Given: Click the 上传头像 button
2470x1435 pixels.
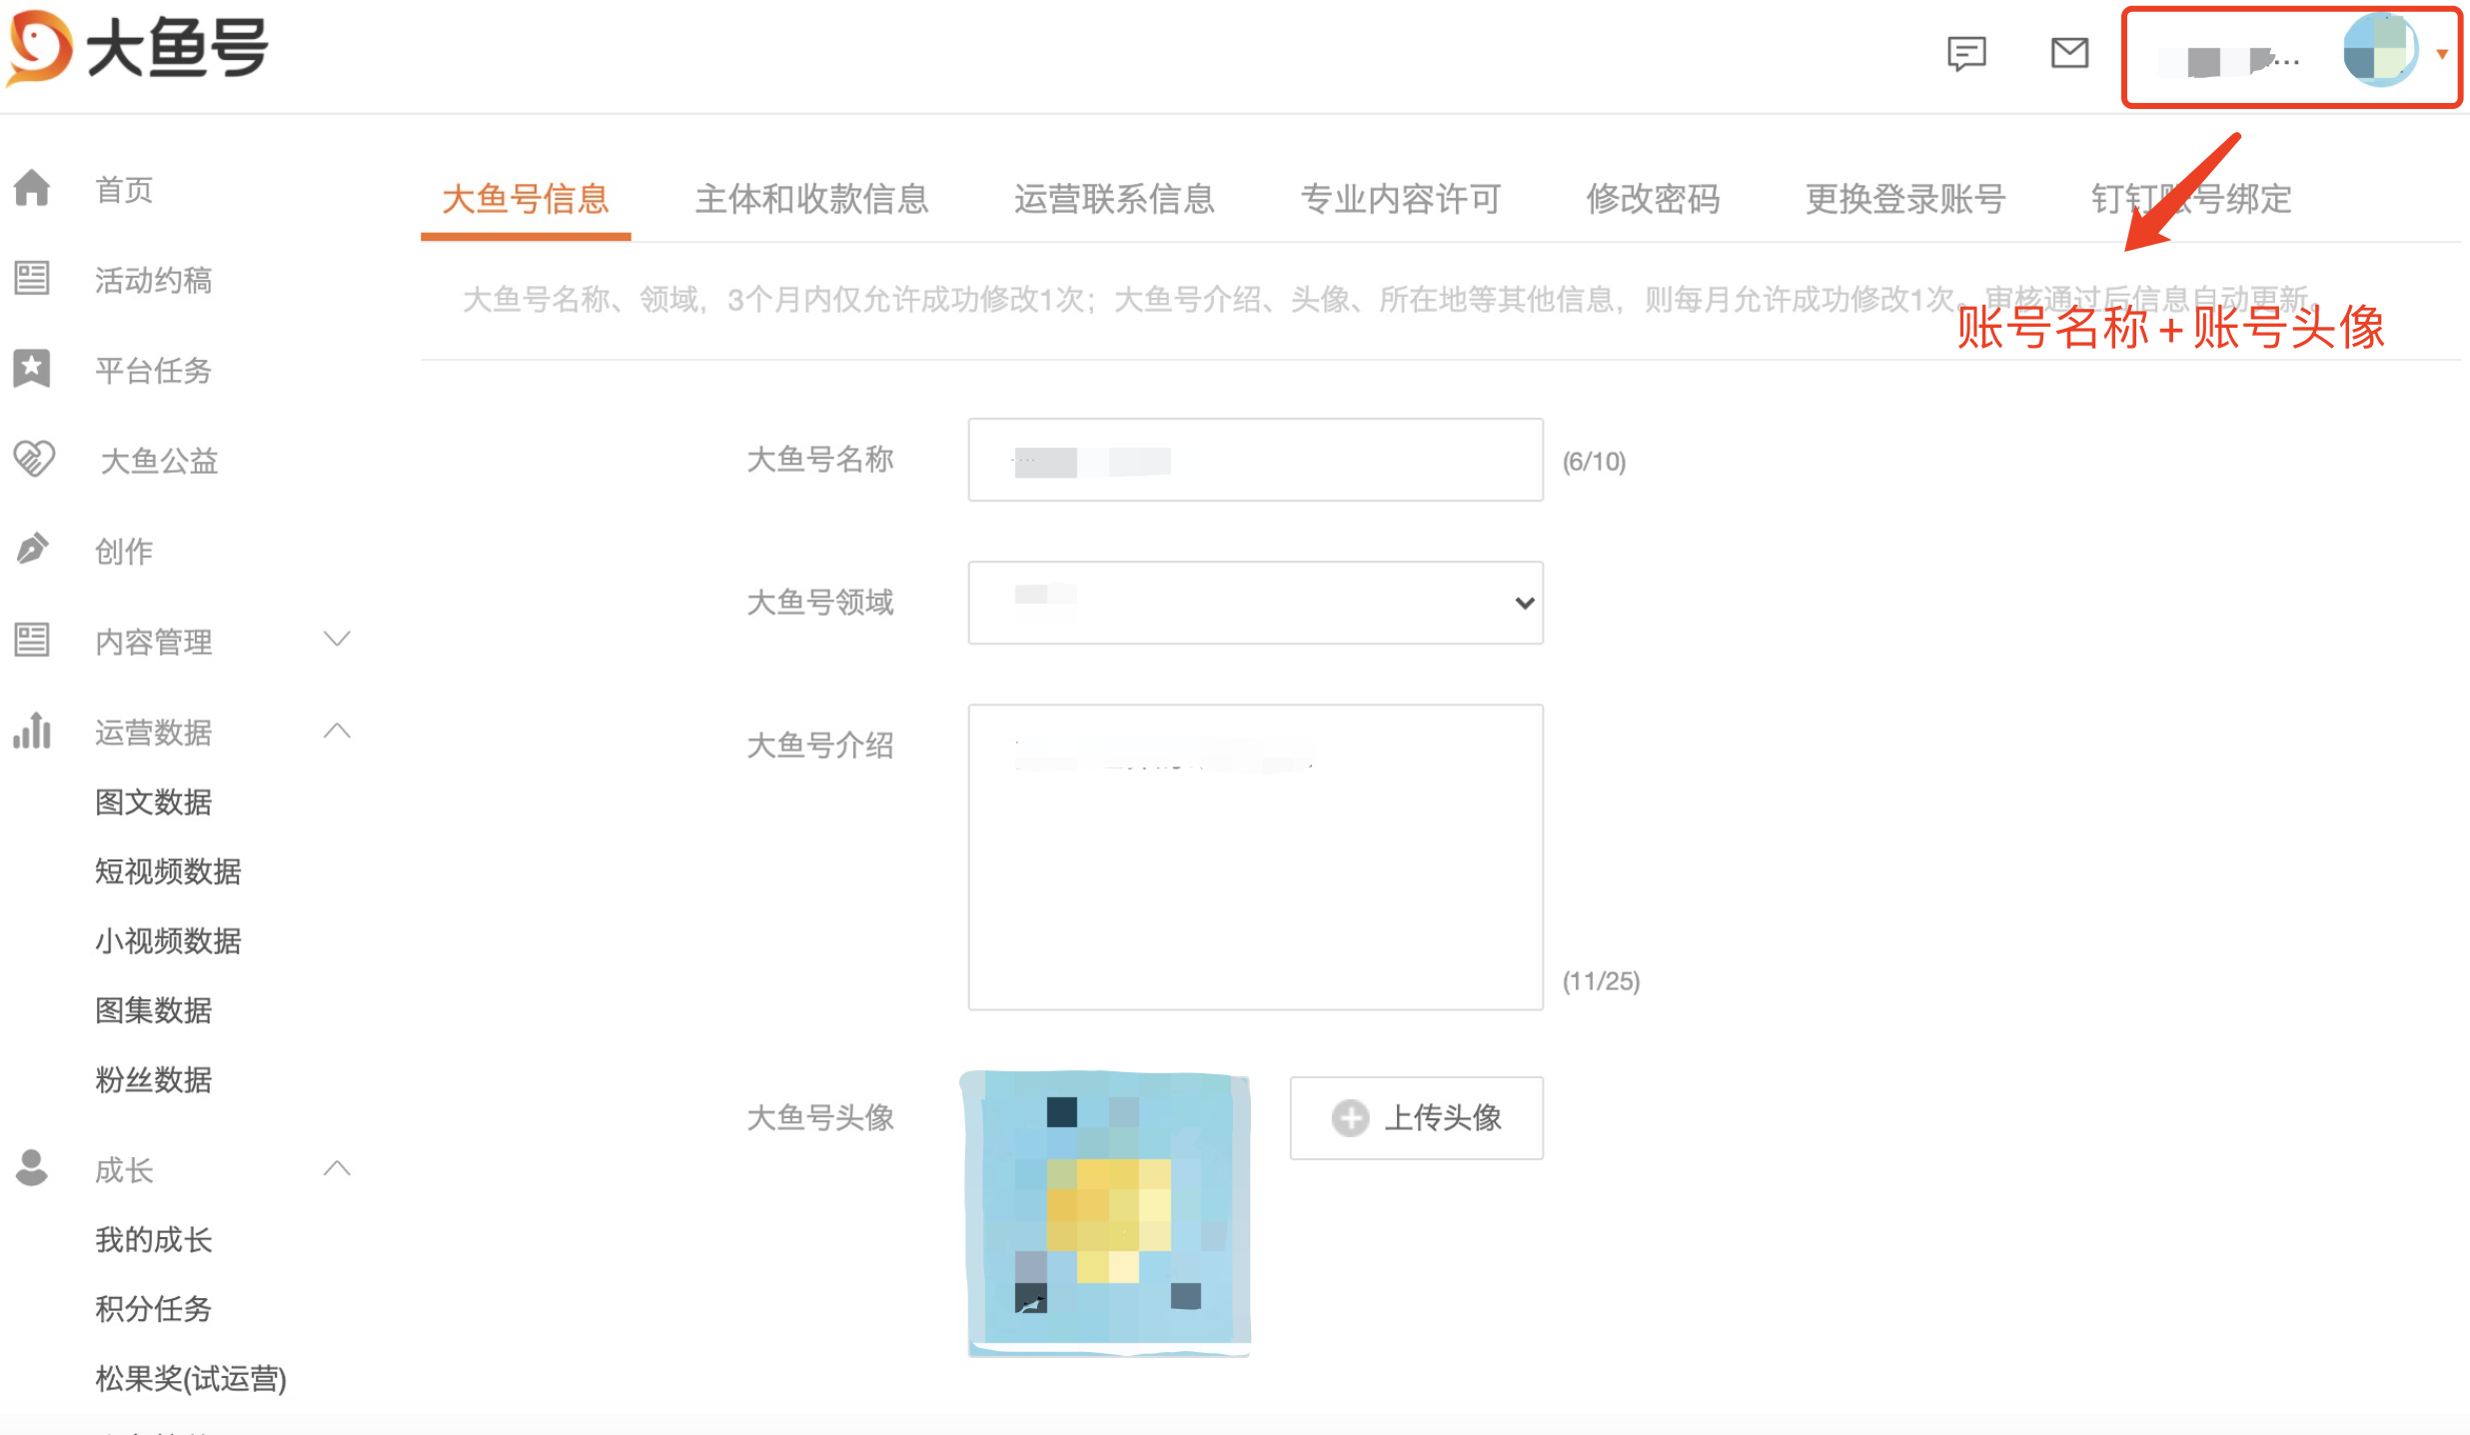Looking at the screenshot, I should point(1416,1117).
